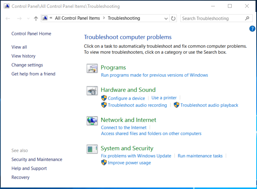Expand the address bar history dropdown
The image size is (257, 189).
[x=166, y=18]
